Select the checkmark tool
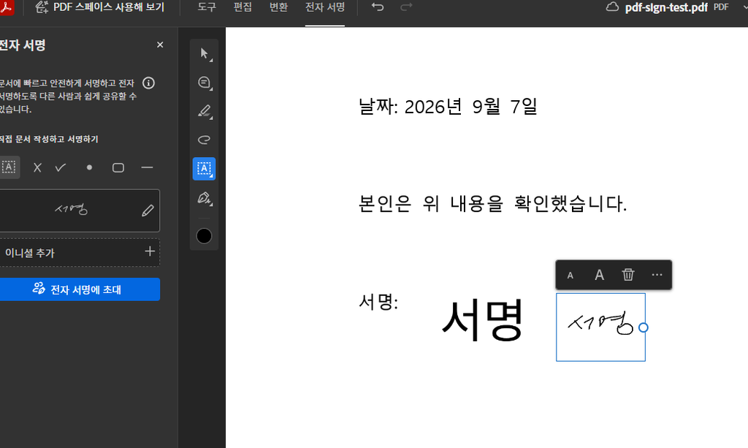The height and width of the screenshot is (448, 748). pyautogui.click(x=61, y=167)
